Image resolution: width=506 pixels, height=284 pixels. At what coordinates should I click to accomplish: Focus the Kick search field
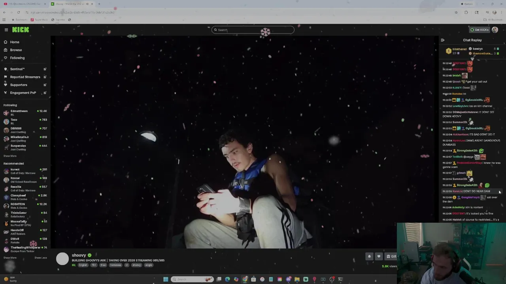[253, 30]
